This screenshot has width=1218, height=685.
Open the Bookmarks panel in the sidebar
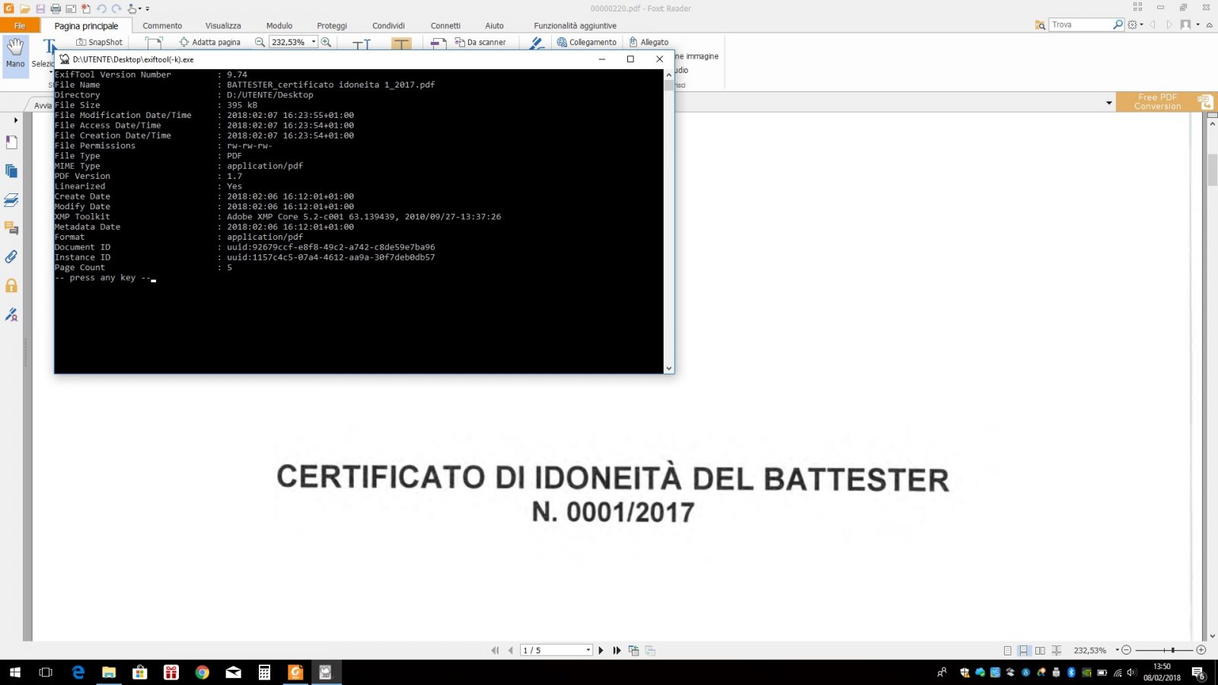point(11,142)
